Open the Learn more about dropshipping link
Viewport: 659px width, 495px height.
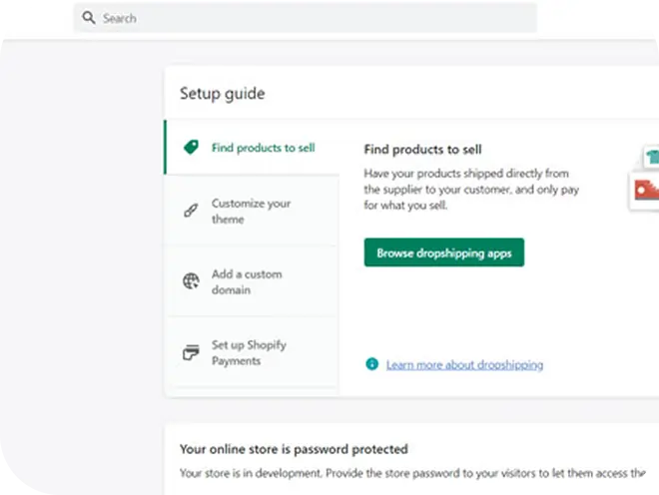pyautogui.click(x=464, y=365)
